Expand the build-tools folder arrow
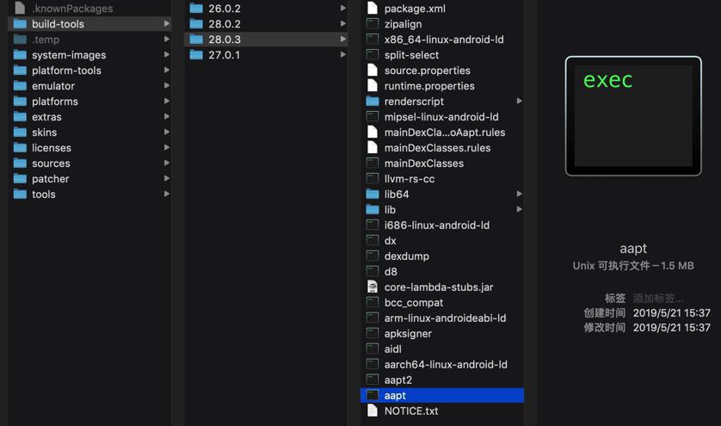Image resolution: width=721 pixels, height=426 pixels. pos(166,24)
